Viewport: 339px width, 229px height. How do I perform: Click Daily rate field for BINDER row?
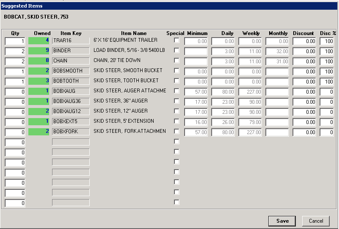tap(223, 51)
